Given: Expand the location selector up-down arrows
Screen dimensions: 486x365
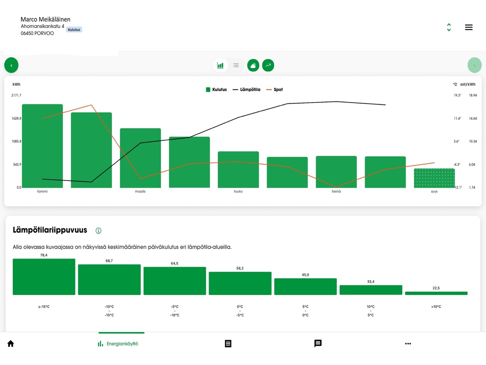Looking at the screenshot, I should (x=449, y=27).
